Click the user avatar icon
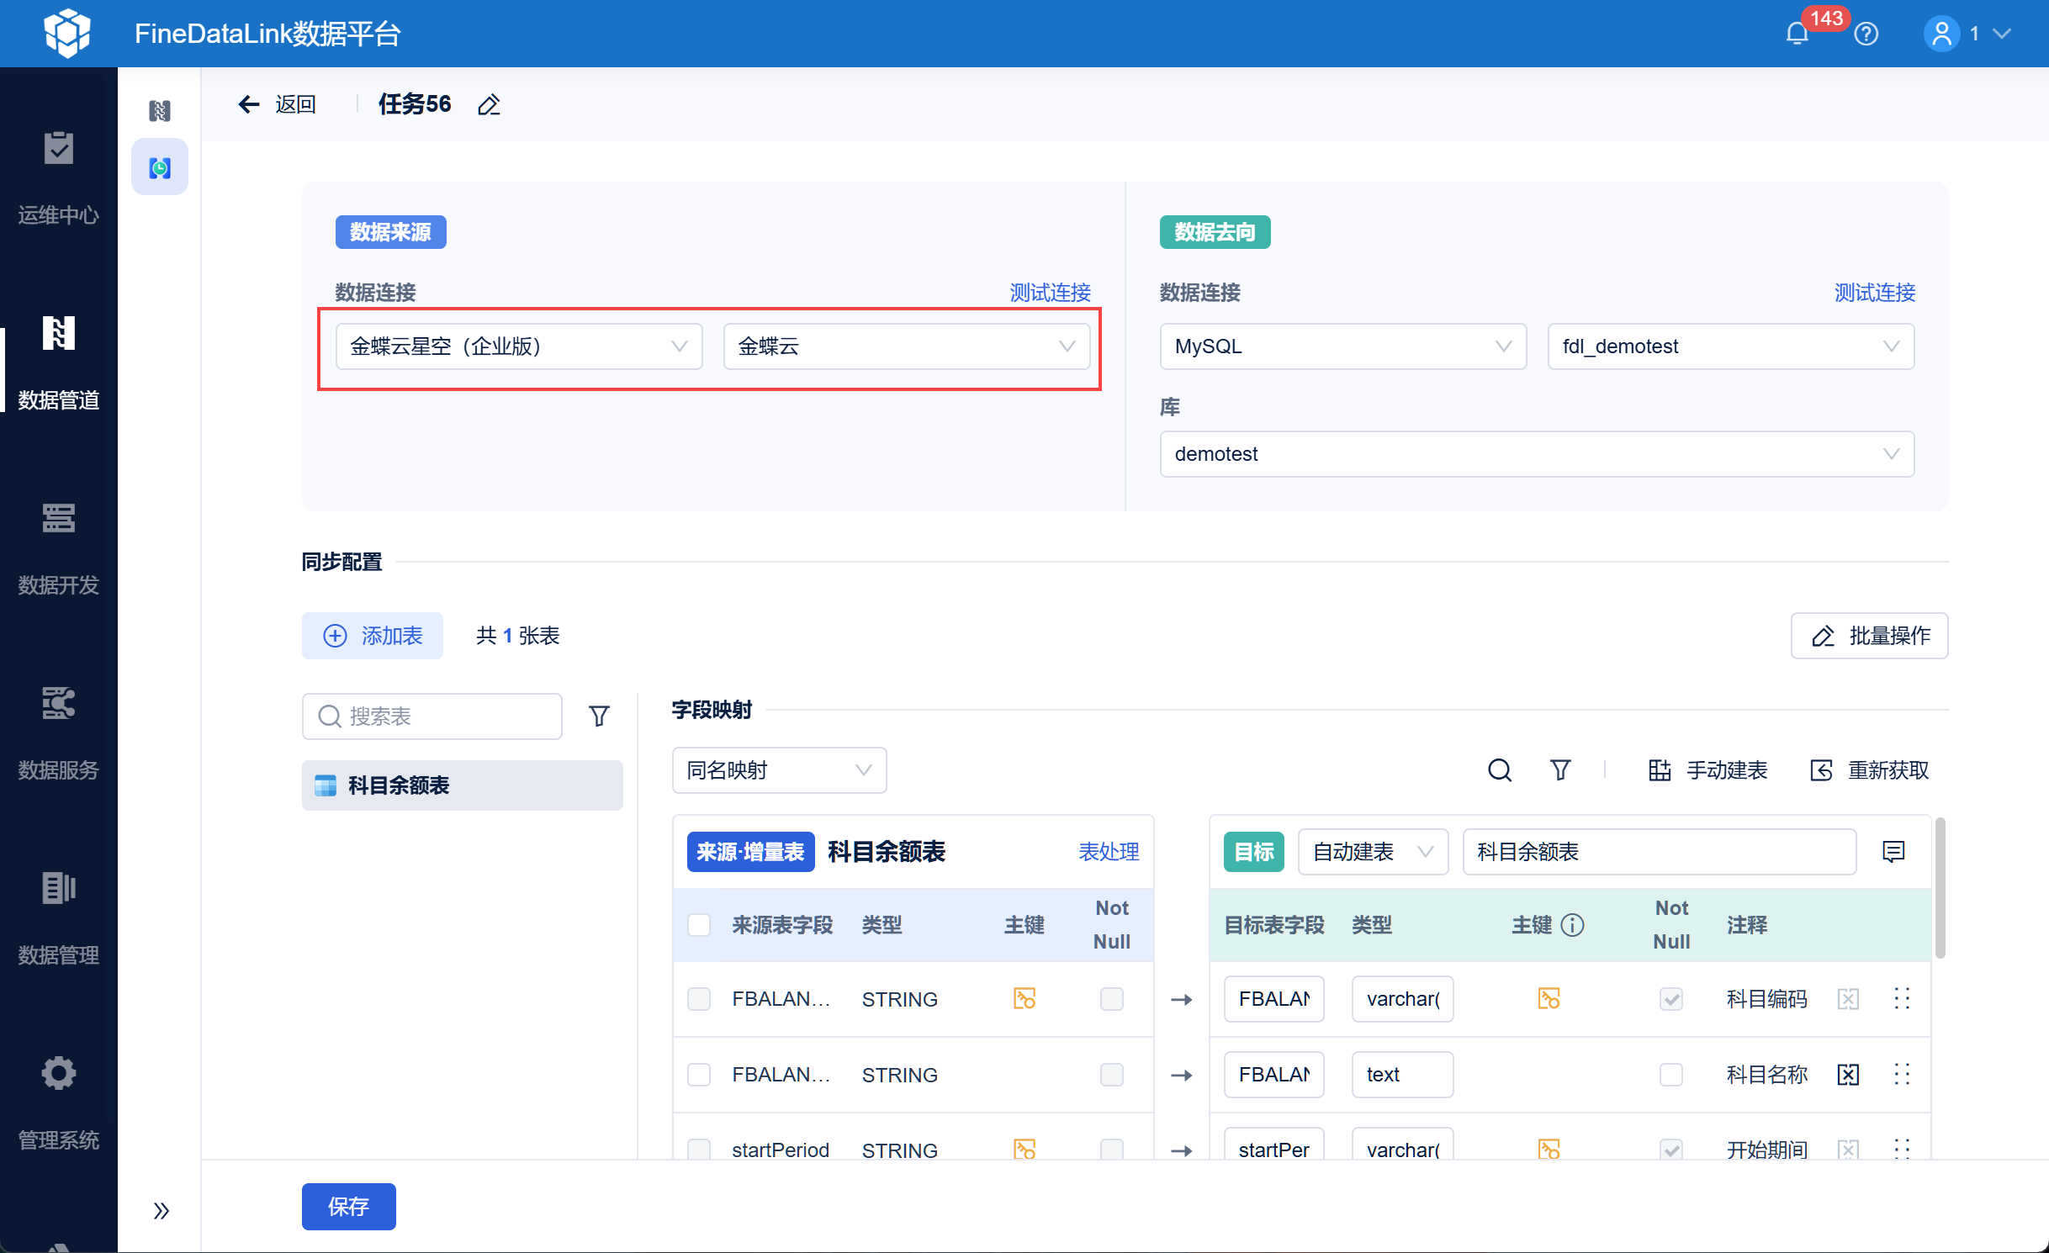 click(x=1941, y=34)
